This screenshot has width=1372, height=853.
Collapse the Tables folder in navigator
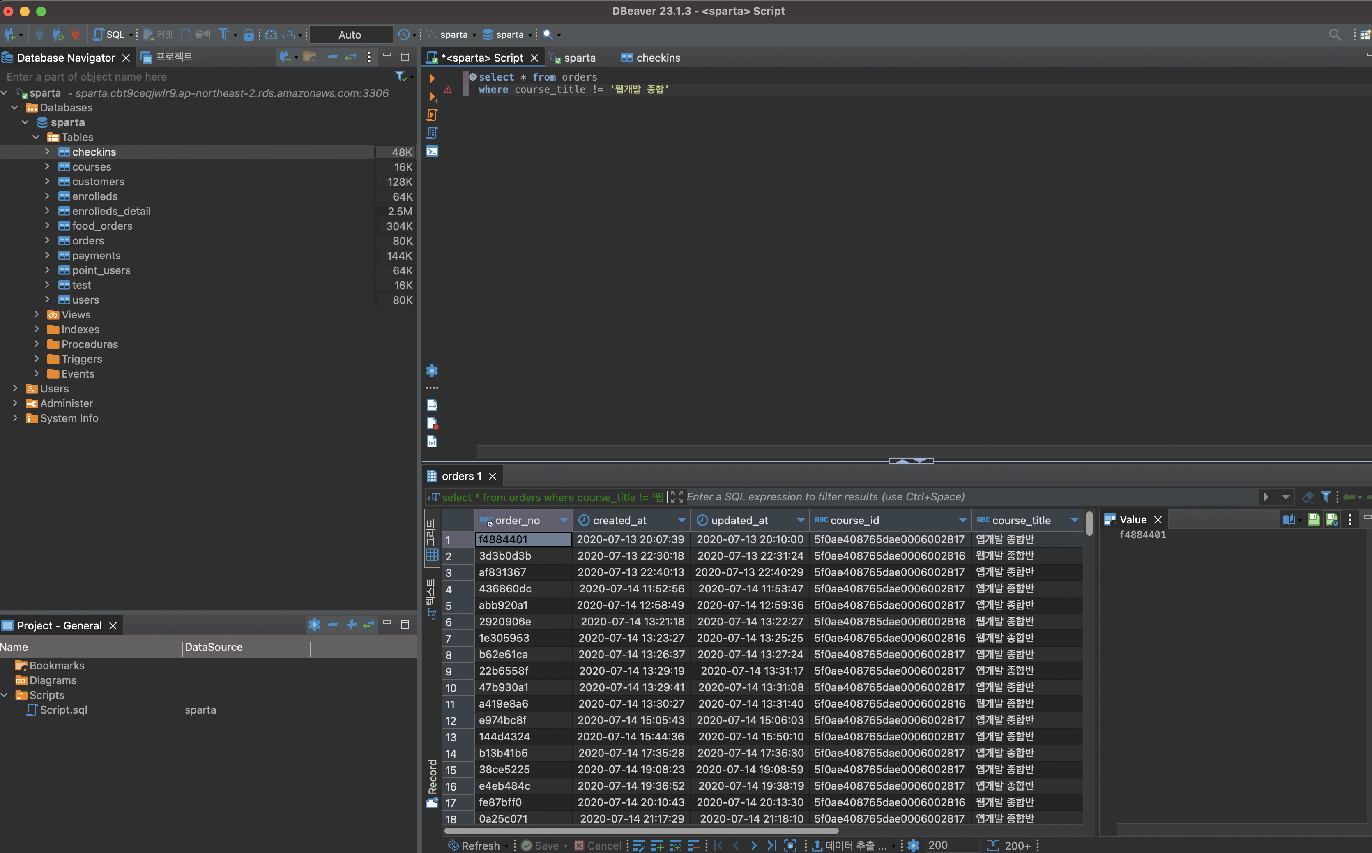click(36, 137)
